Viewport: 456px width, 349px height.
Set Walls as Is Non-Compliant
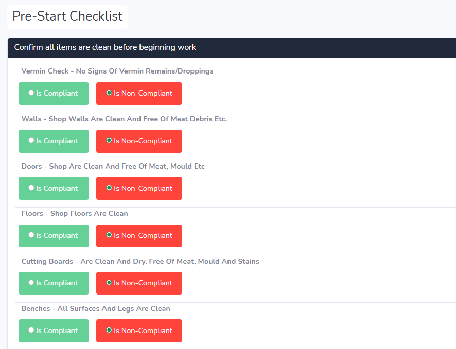(x=139, y=141)
